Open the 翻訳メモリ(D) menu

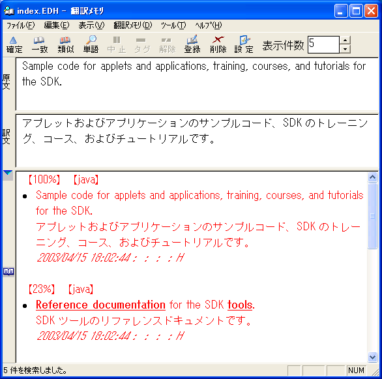[133, 25]
